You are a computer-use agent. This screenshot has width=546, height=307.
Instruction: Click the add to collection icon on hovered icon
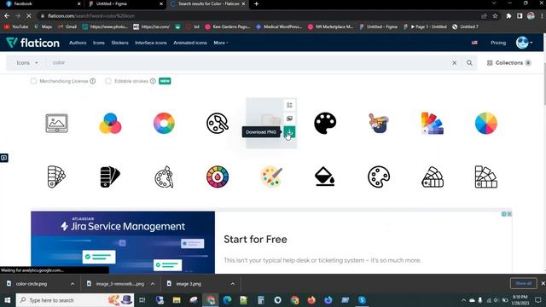[289, 105]
